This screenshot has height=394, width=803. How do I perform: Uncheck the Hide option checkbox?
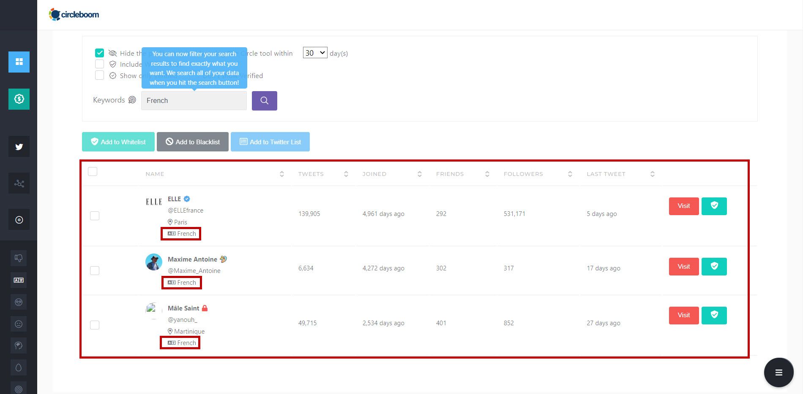point(99,53)
